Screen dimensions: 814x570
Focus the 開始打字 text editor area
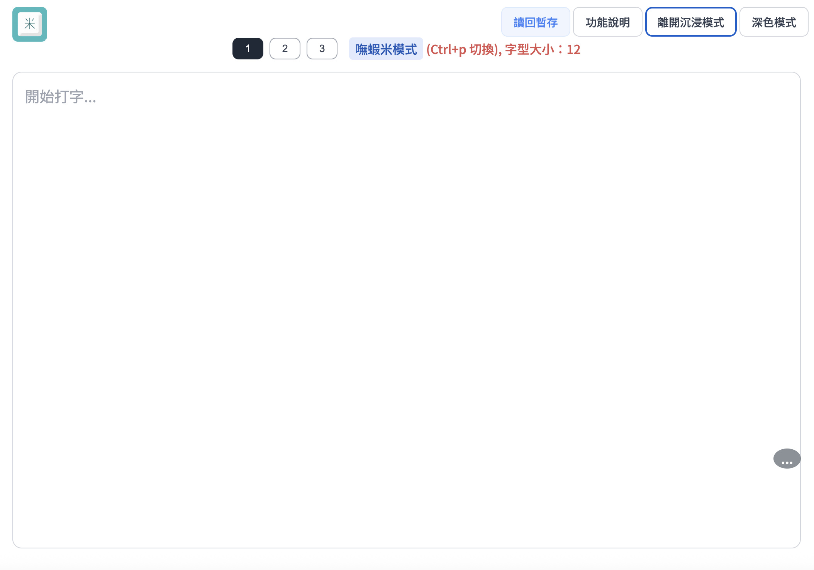point(406,309)
